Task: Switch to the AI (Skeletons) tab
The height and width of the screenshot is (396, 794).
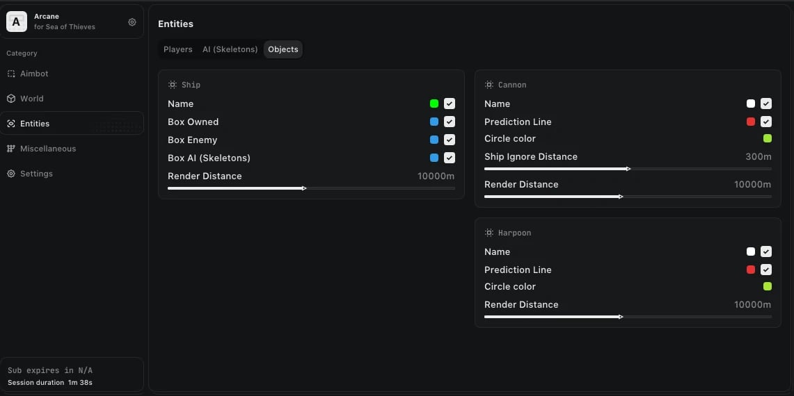Action: 230,49
